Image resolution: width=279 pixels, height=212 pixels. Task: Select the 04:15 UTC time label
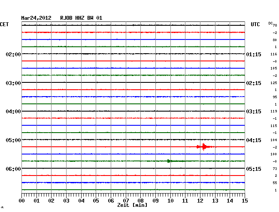[254, 140]
